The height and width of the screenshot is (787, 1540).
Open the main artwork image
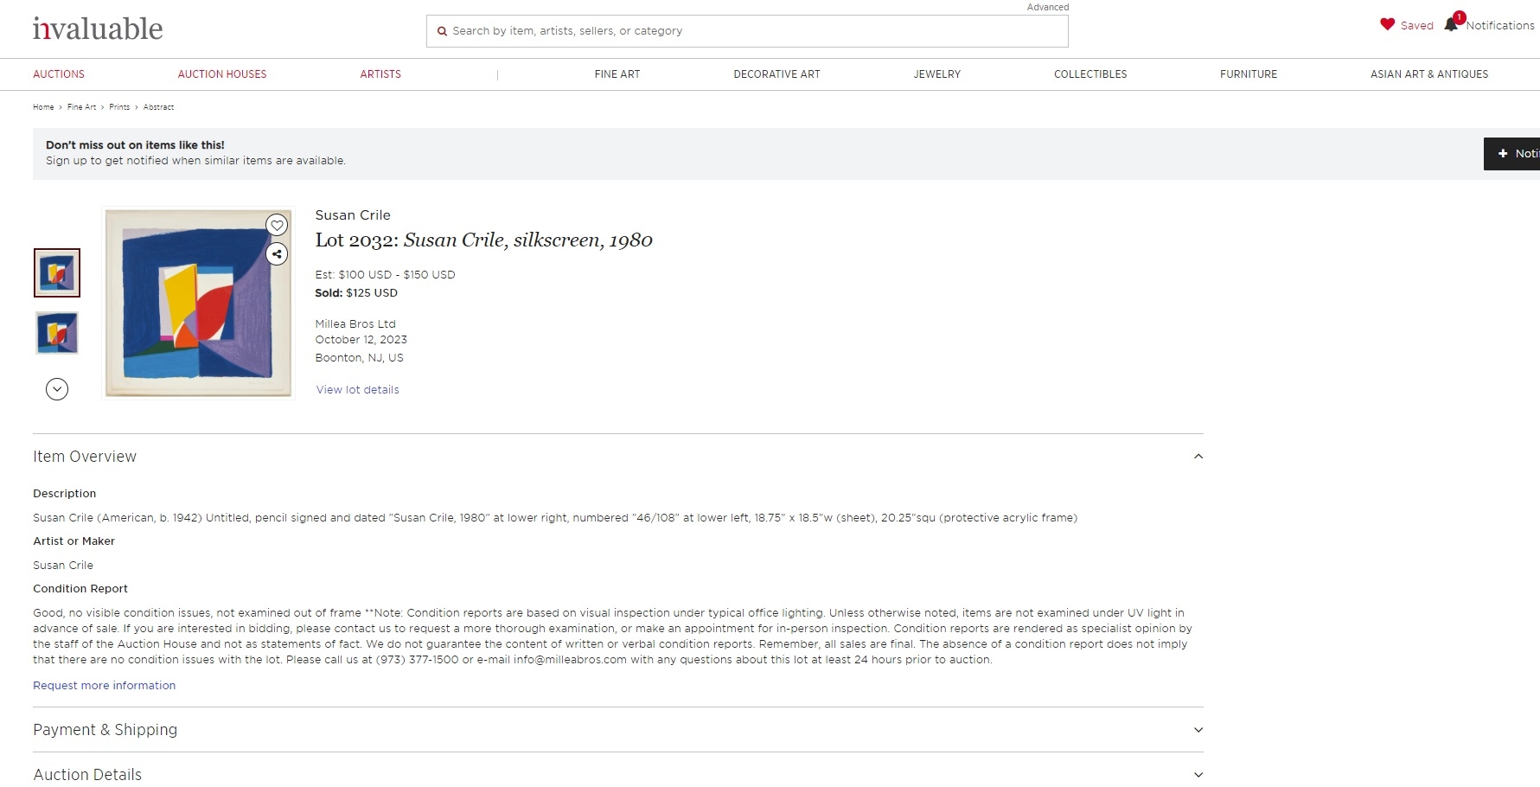pyautogui.click(x=198, y=304)
